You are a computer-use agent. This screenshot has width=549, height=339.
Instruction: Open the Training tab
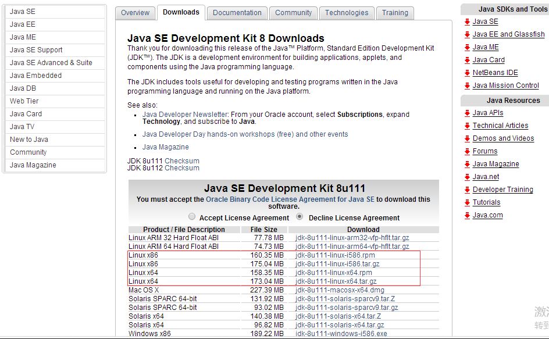pyautogui.click(x=395, y=13)
